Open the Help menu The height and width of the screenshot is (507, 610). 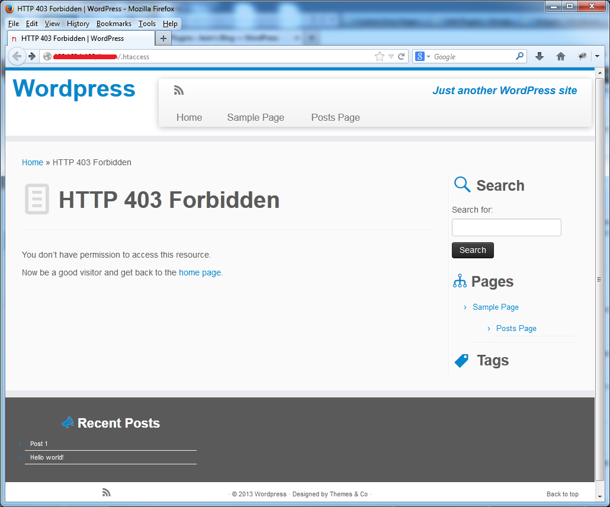pyautogui.click(x=169, y=24)
